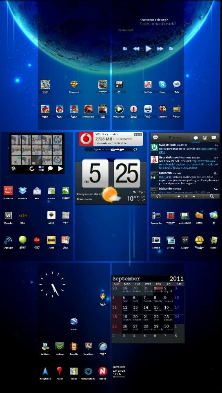
Task: Play music in the PowerAMP widget
Action: point(148,49)
